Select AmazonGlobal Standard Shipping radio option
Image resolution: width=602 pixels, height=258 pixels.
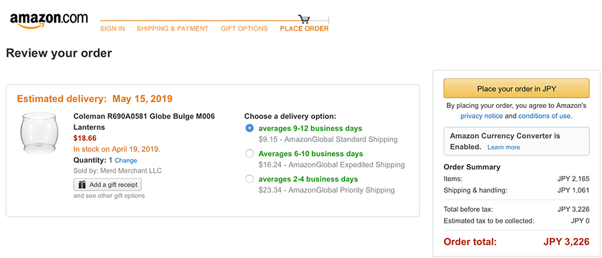(x=249, y=128)
